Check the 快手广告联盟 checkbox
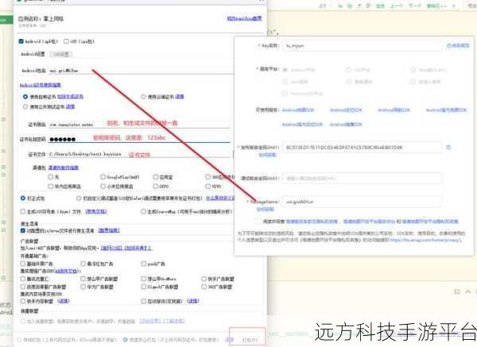The width and height of the screenshot is (477, 347). pos(204,279)
